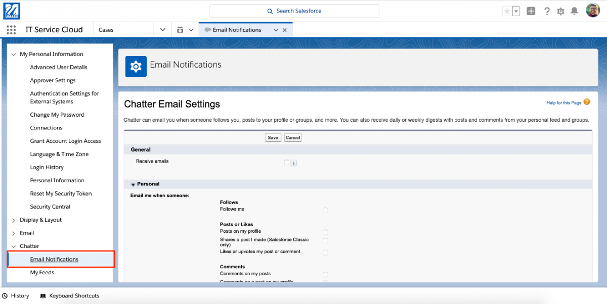
Task: Collapse the Personal section triangle
Action: click(133, 185)
